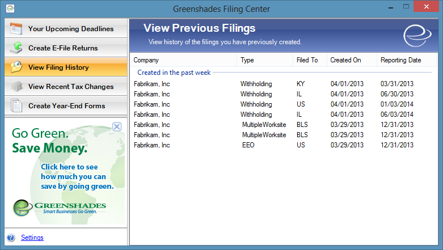The image size is (443, 250).
Task: Click the EEO type cell
Action: pos(248,145)
